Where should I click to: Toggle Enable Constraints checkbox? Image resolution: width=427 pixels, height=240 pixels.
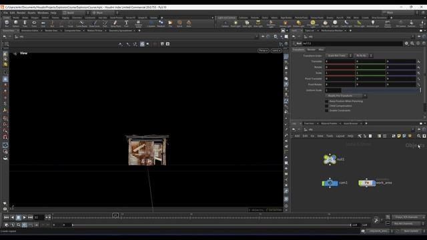(x=326, y=111)
